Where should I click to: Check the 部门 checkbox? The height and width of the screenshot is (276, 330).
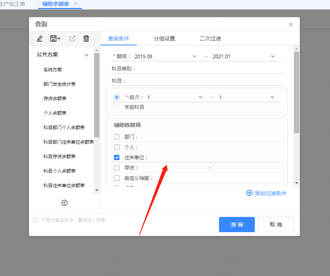tap(117, 137)
